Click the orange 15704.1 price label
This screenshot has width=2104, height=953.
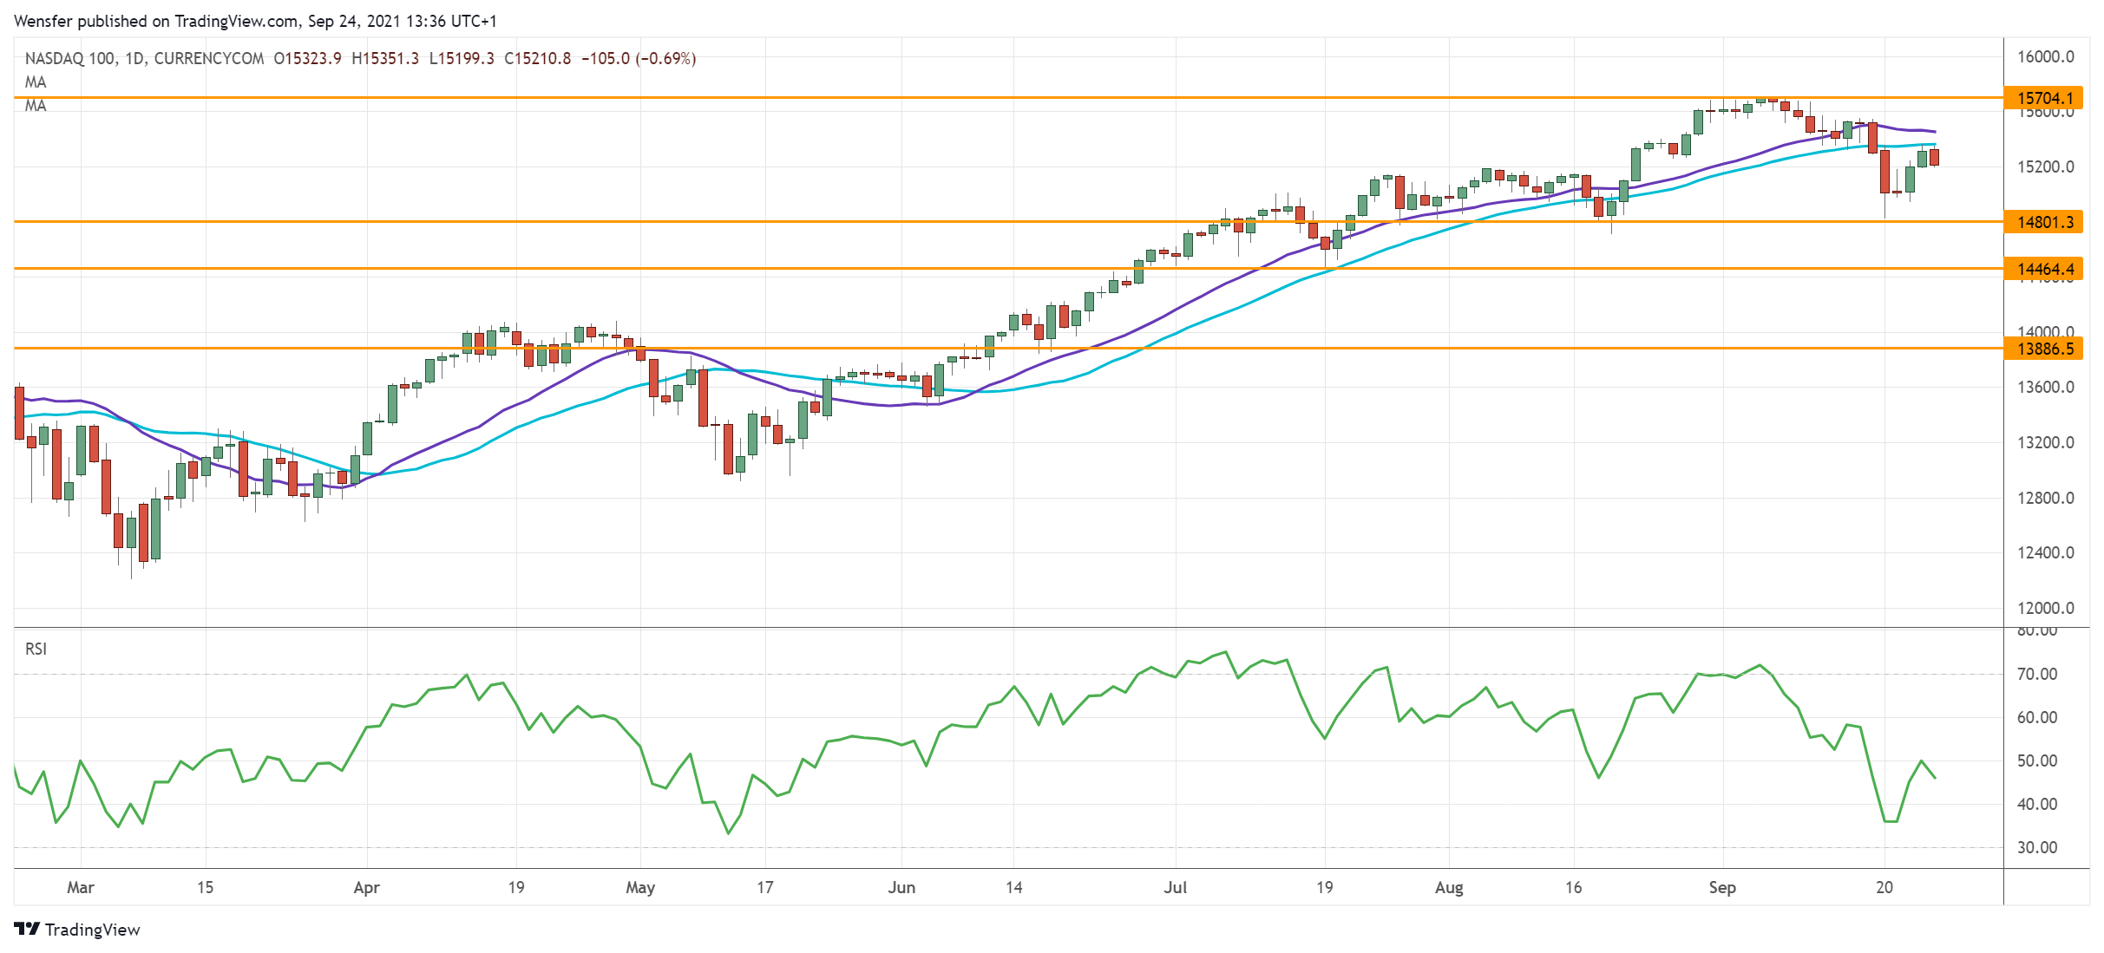2044,98
